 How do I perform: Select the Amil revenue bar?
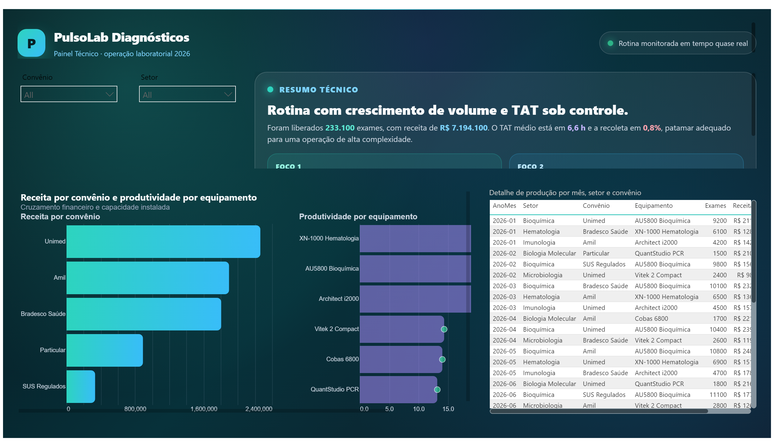pos(148,278)
